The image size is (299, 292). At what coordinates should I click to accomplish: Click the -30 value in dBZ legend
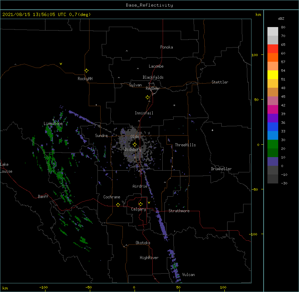click(x=284, y=183)
